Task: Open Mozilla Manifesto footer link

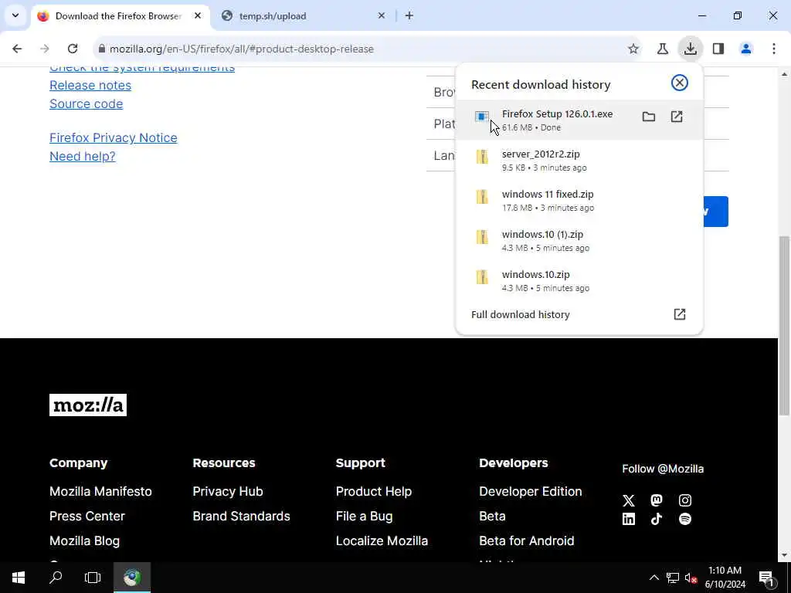Action: (101, 491)
